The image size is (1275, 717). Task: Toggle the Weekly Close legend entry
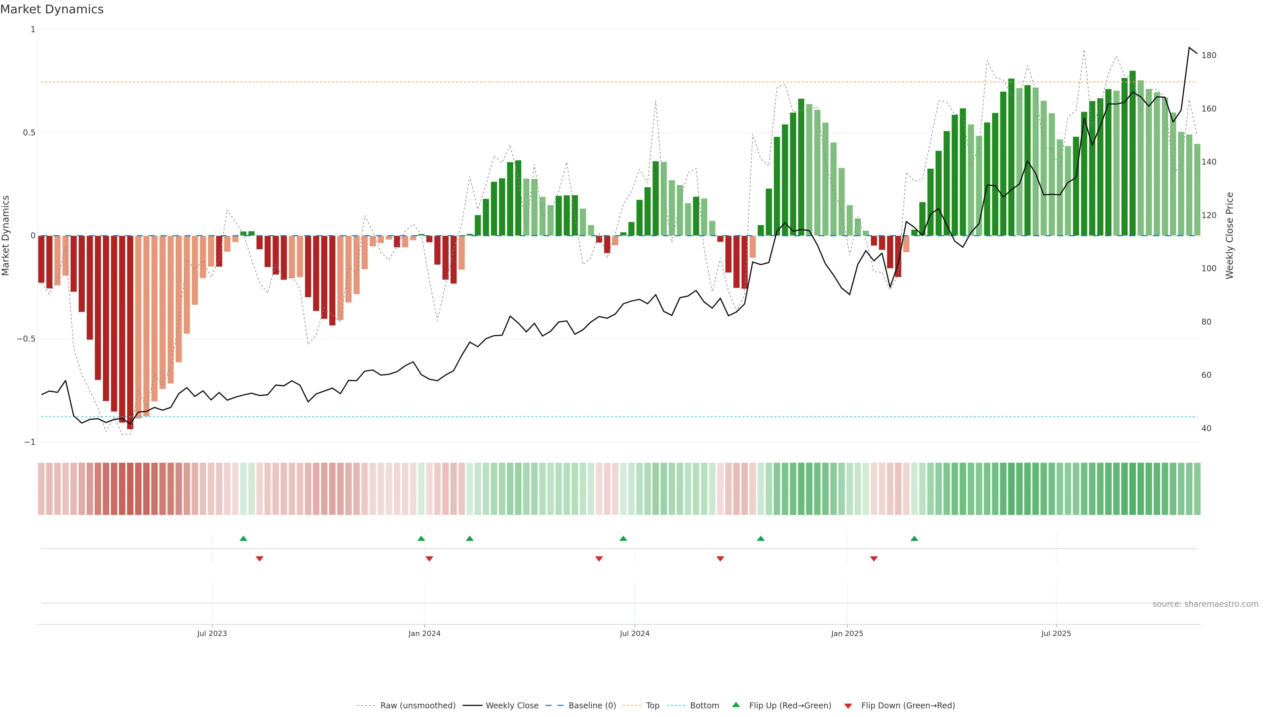point(512,706)
